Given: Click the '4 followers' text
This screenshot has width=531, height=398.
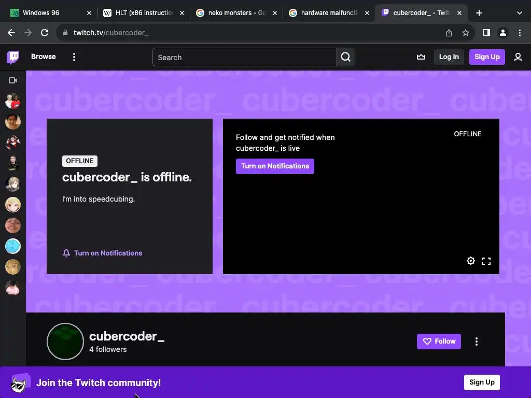Looking at the screenshot, I should click(x=108, y=349).
